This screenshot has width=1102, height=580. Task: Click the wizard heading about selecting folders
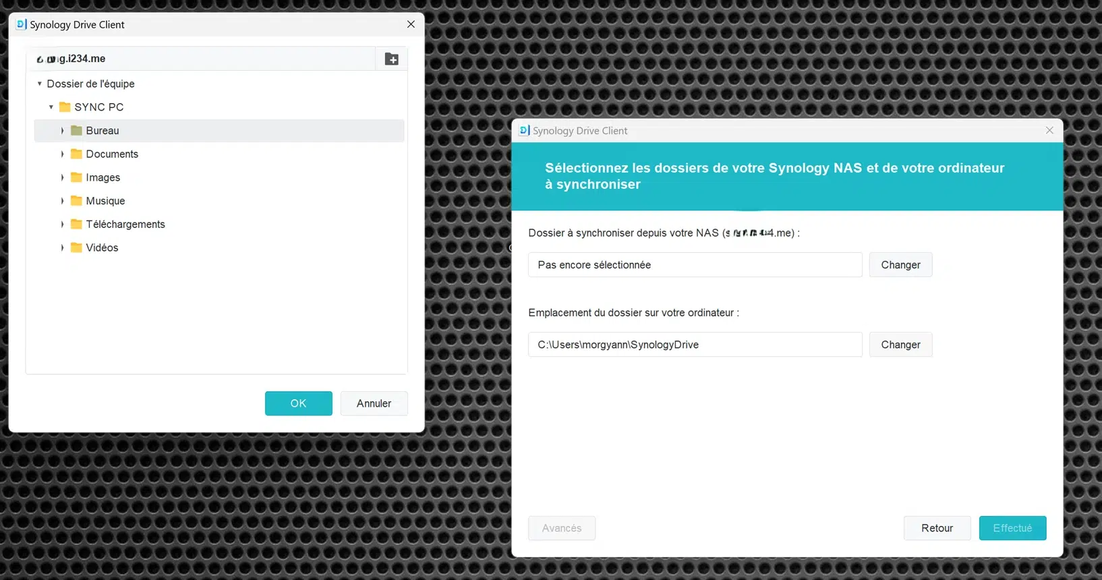(x=774, y=176)
